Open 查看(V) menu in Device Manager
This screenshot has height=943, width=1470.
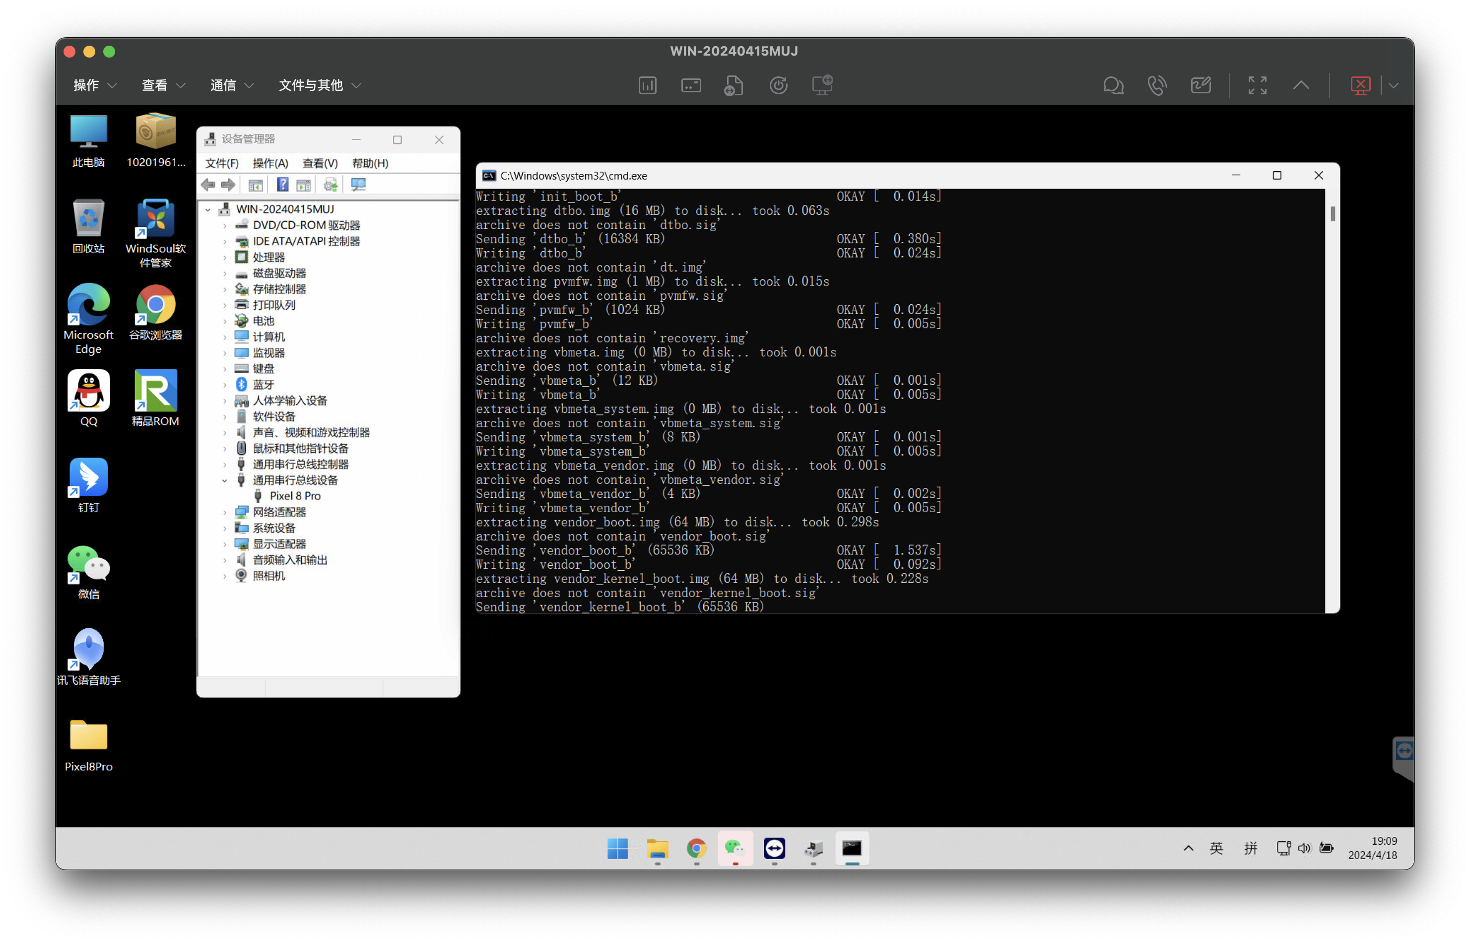pos(320,163)
